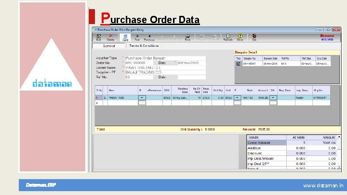Click the greyed Last record icon
Image resolution: width=347 pixels, height=195 pixels.
pos(174,38)
